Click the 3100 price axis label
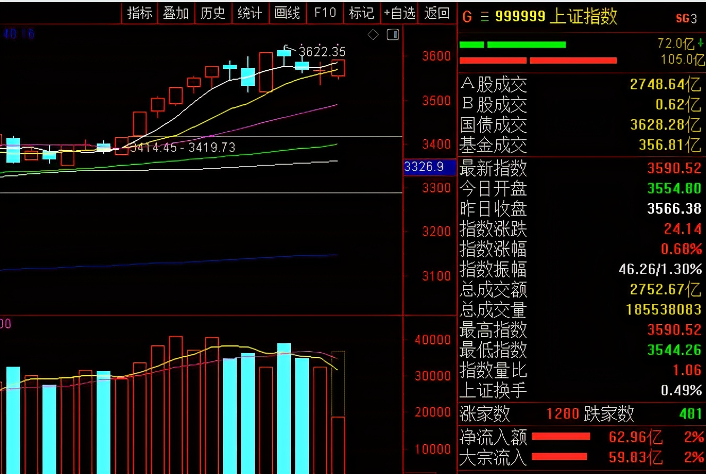The height and width of the screenshot is (474, 706). [x=437, y=276]
